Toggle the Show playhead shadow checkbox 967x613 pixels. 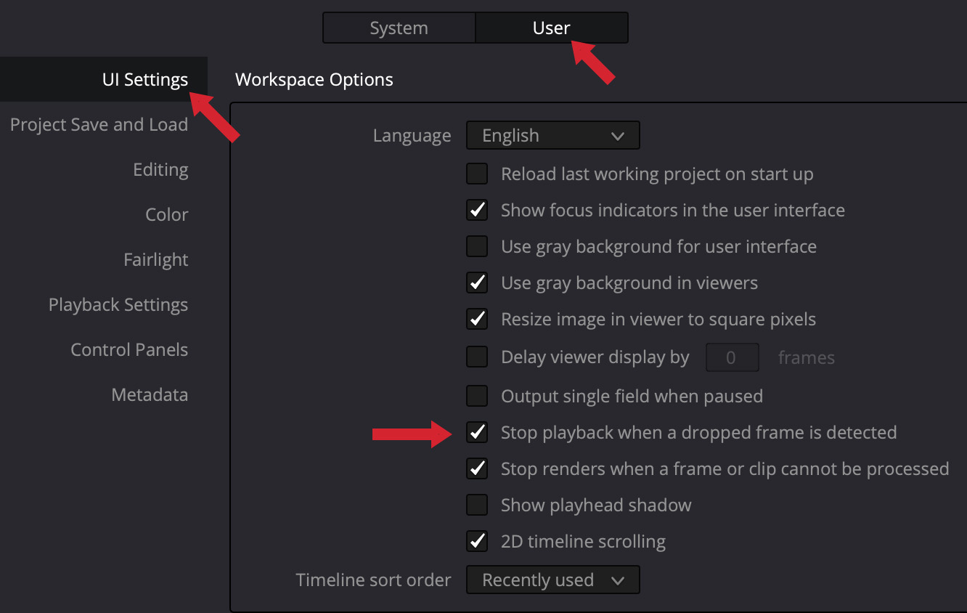click(x=477, y=506)
